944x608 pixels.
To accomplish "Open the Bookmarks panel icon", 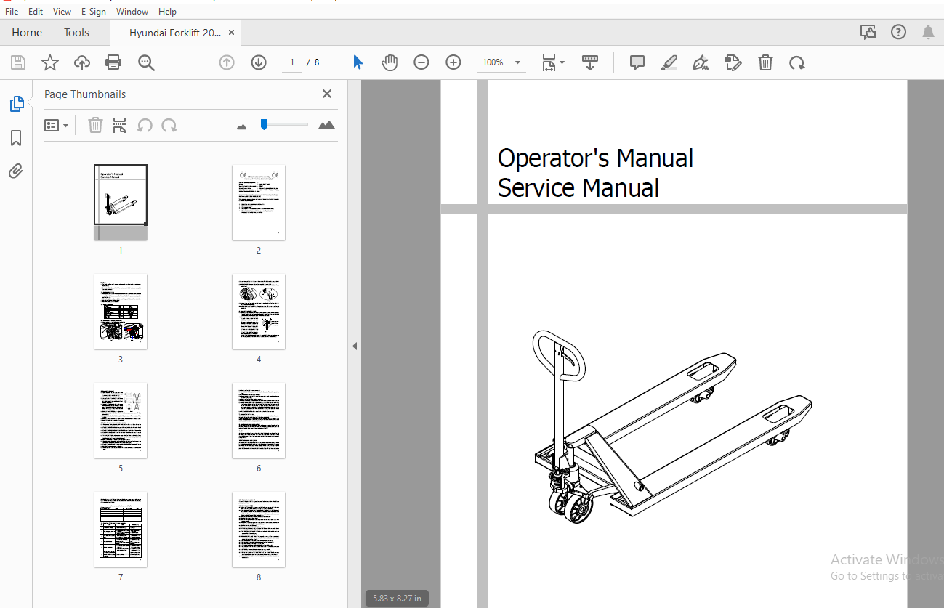I will click(16, 138).
